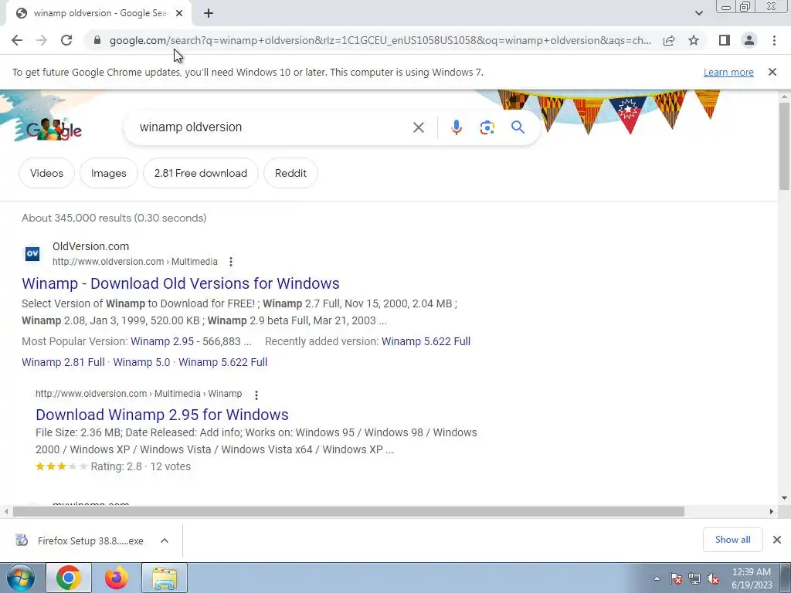
Task: Click inside the winamp oldversion search field
Action: click(273, 127)
